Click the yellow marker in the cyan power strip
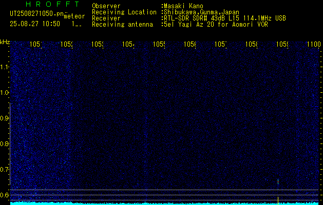Image resolution: width=323 pixels, height=205 pixels. [x=278, y=201]
